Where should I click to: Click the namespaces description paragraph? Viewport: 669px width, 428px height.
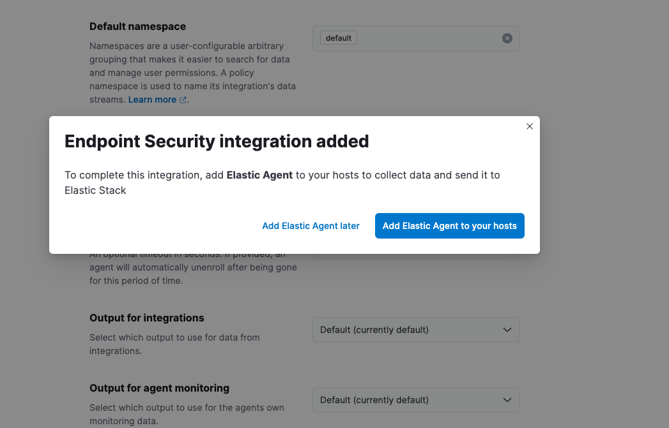[193, 73]
